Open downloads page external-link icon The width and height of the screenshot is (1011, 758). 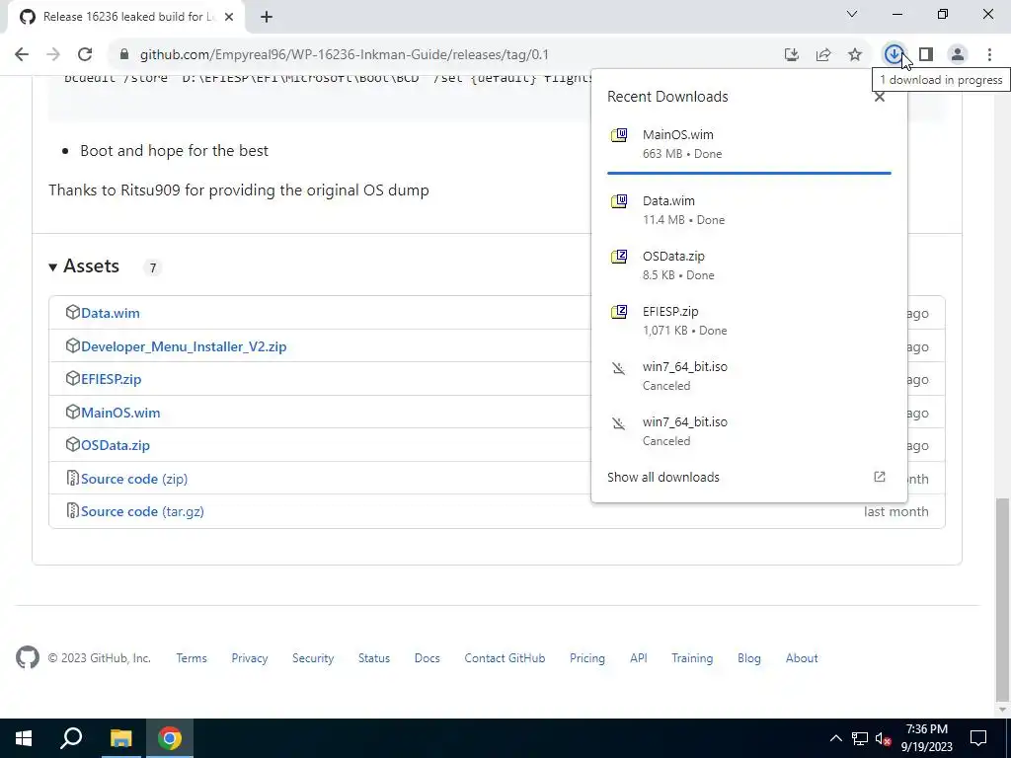(x=879, y=477)
